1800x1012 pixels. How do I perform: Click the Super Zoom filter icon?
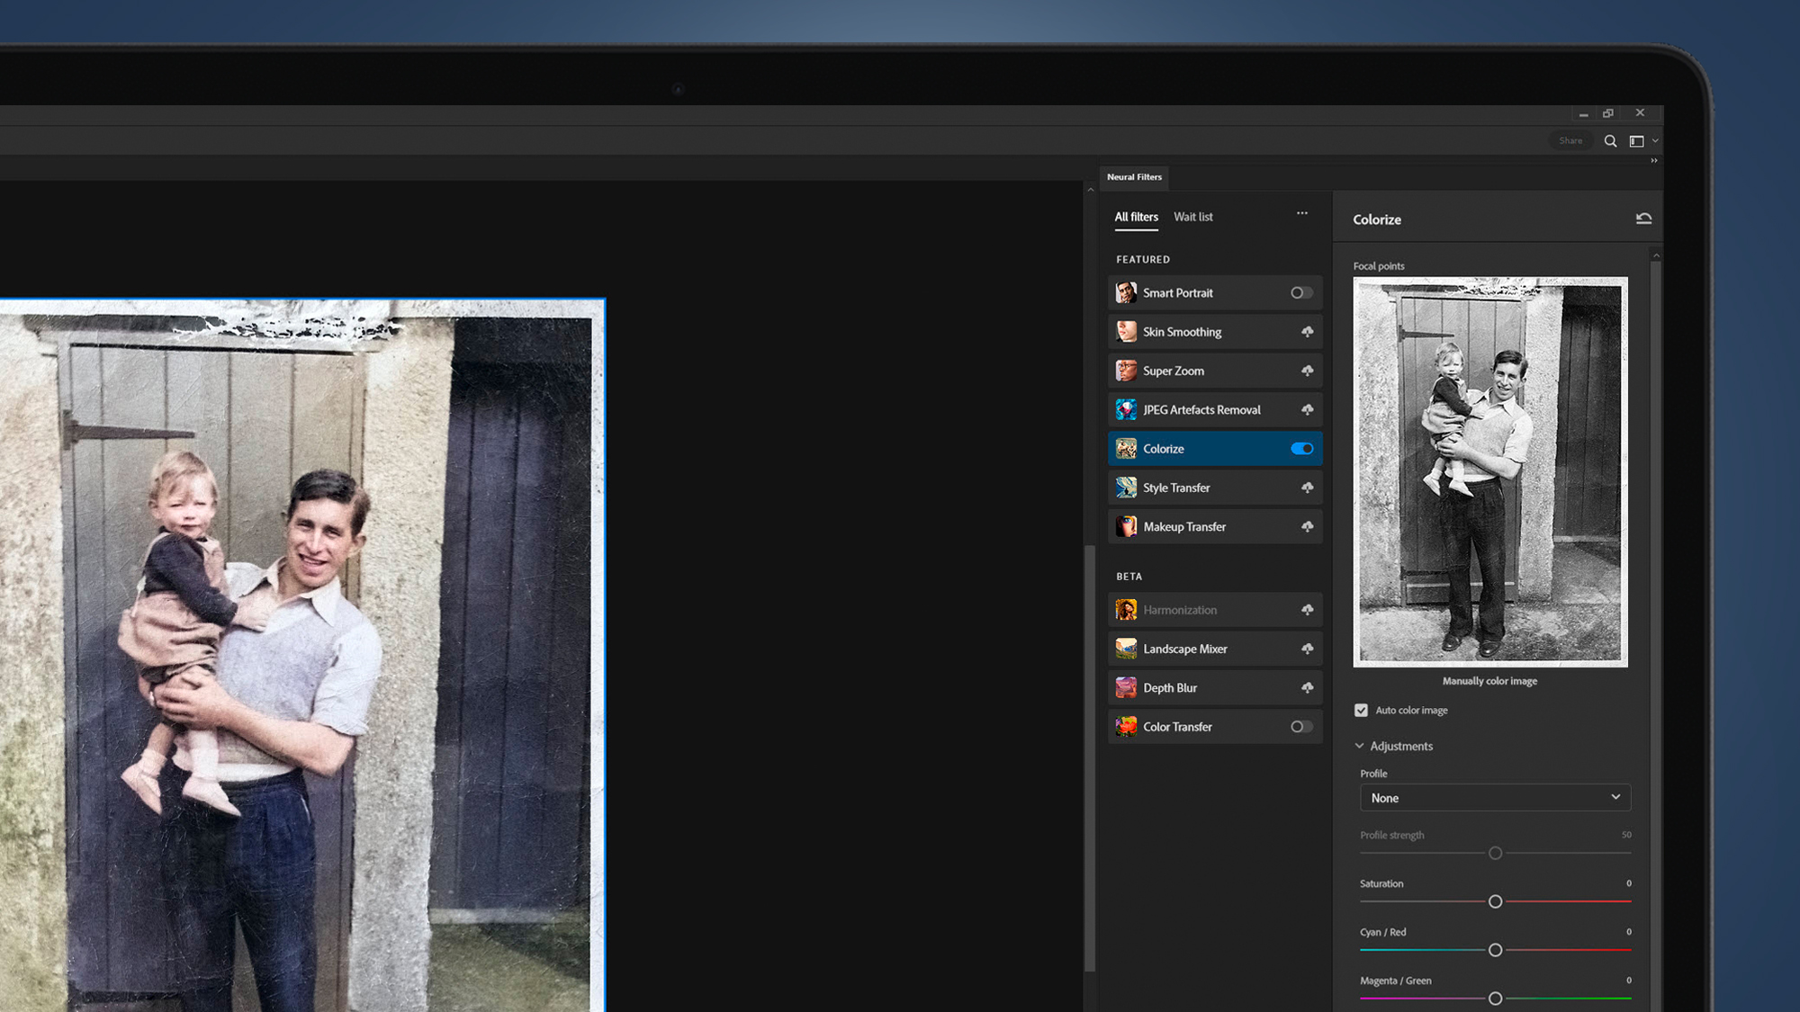(x=1125, y=371)
